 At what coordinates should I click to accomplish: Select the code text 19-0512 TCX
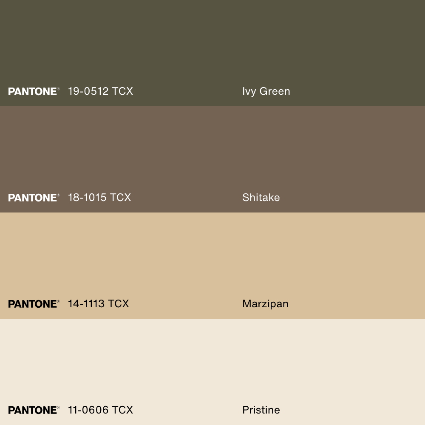100,91
